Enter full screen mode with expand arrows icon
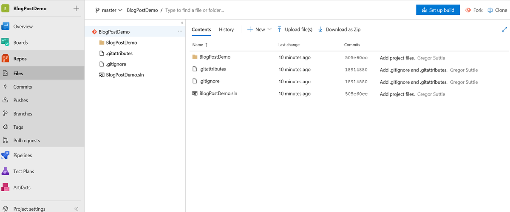Viewport: 510px width, 212px height. (x=504, y=29)
